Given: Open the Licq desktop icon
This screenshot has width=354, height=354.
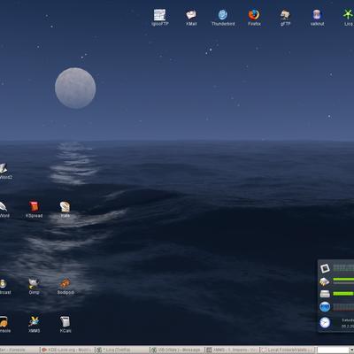Looking at the screenshot, I should 348,18.
